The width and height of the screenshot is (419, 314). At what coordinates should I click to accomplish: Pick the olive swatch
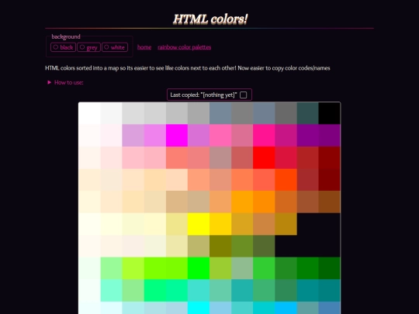coord(220,247)
